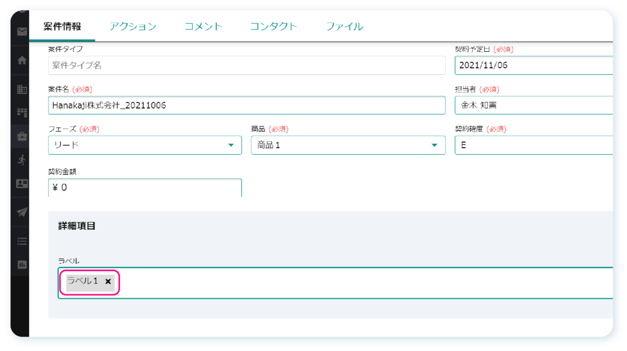Click the 案件名 input field

246,105
